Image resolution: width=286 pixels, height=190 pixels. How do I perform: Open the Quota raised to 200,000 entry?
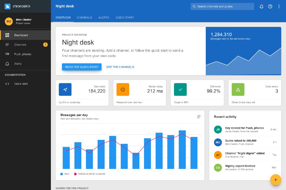coord(245,142)
